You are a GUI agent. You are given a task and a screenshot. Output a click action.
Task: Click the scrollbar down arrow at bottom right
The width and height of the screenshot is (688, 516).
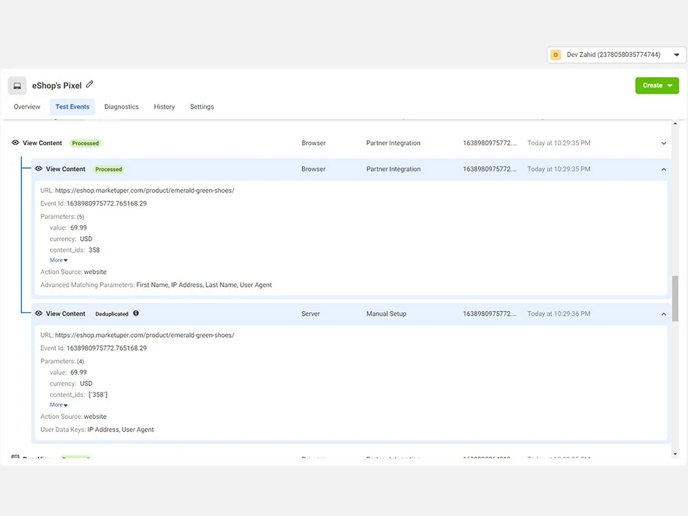tap(675, 453)
